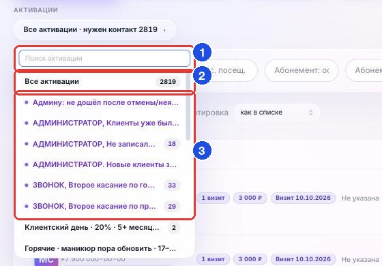Click the "33" count badge

(172, 185)
